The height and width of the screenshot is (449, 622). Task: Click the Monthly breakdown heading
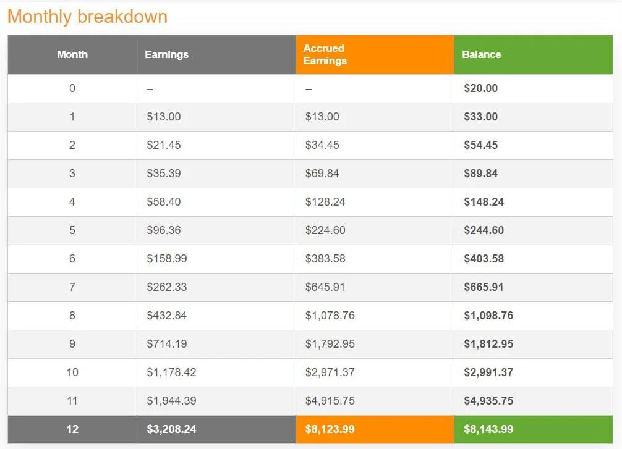pos(87,17)
